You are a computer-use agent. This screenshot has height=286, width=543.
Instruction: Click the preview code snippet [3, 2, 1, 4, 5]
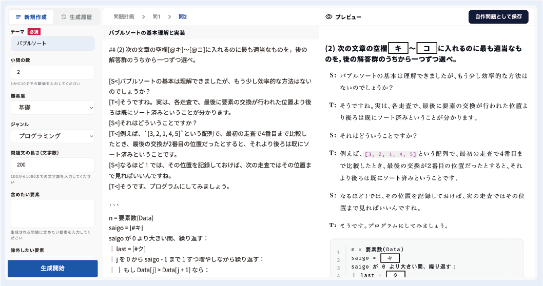click(391, 154)
